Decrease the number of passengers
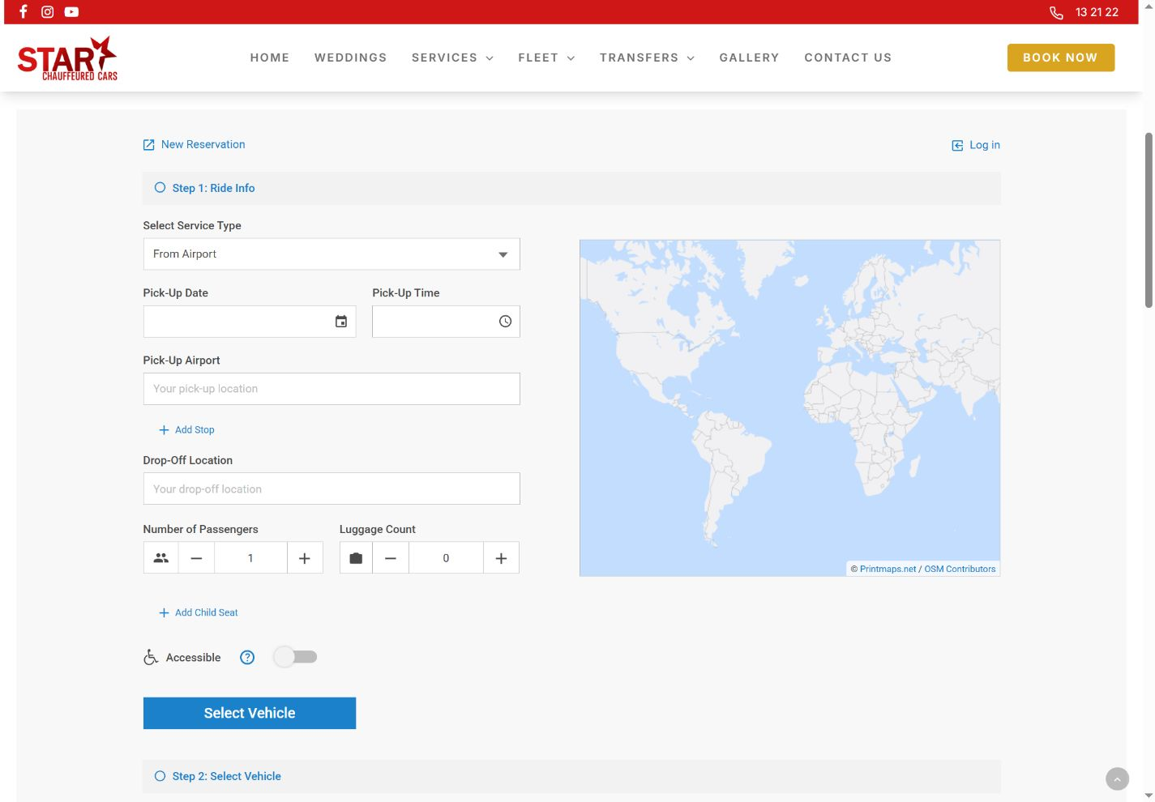 pyautogui.click(x=196, y=558)
